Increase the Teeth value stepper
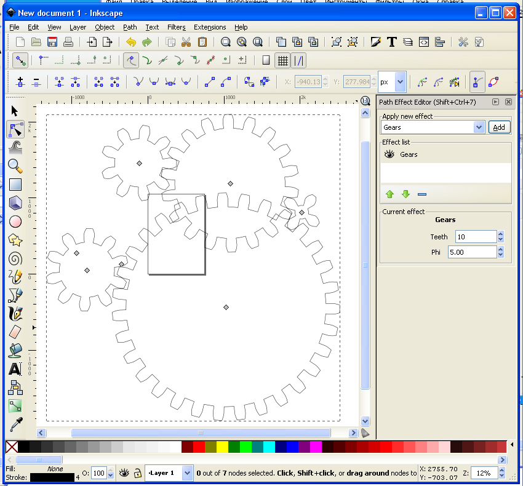This screenshot has width=523, height=486. click(500, 234)
